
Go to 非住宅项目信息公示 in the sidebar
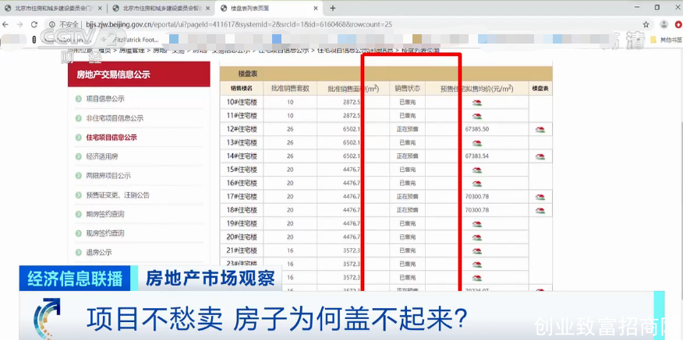click(114, 118)
